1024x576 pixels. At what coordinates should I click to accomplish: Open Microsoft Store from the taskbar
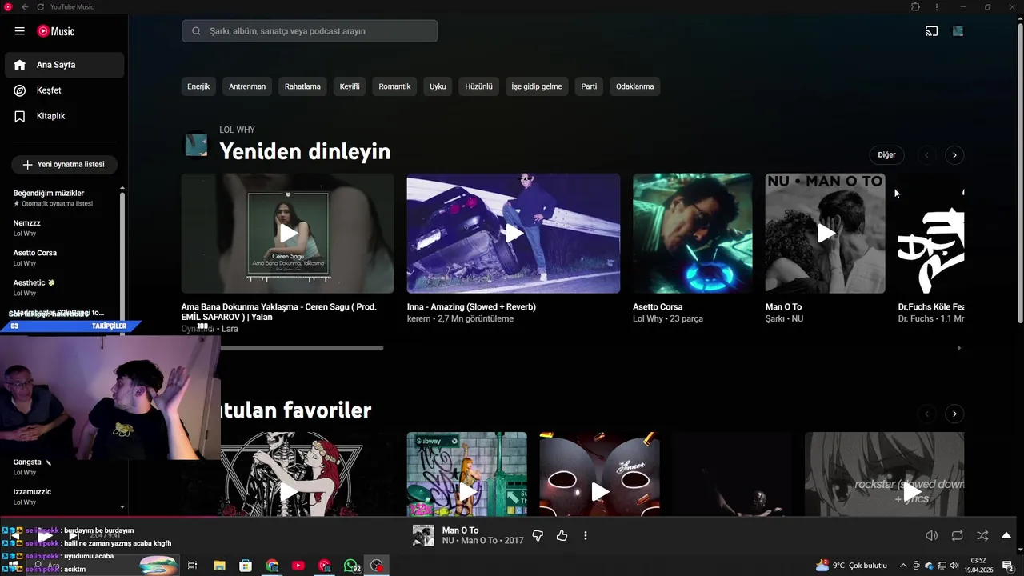(x=246, y=566)
